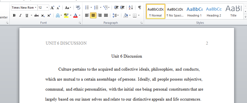Click the Unit 6 Discussion title
The height and width of the screenshot is (103, 247).
pos(127,56)
